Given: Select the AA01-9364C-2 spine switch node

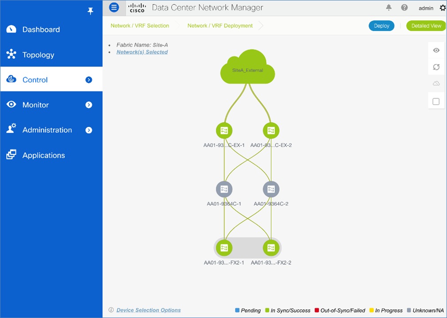Looking at the screenshot, I should coord(271,189).
